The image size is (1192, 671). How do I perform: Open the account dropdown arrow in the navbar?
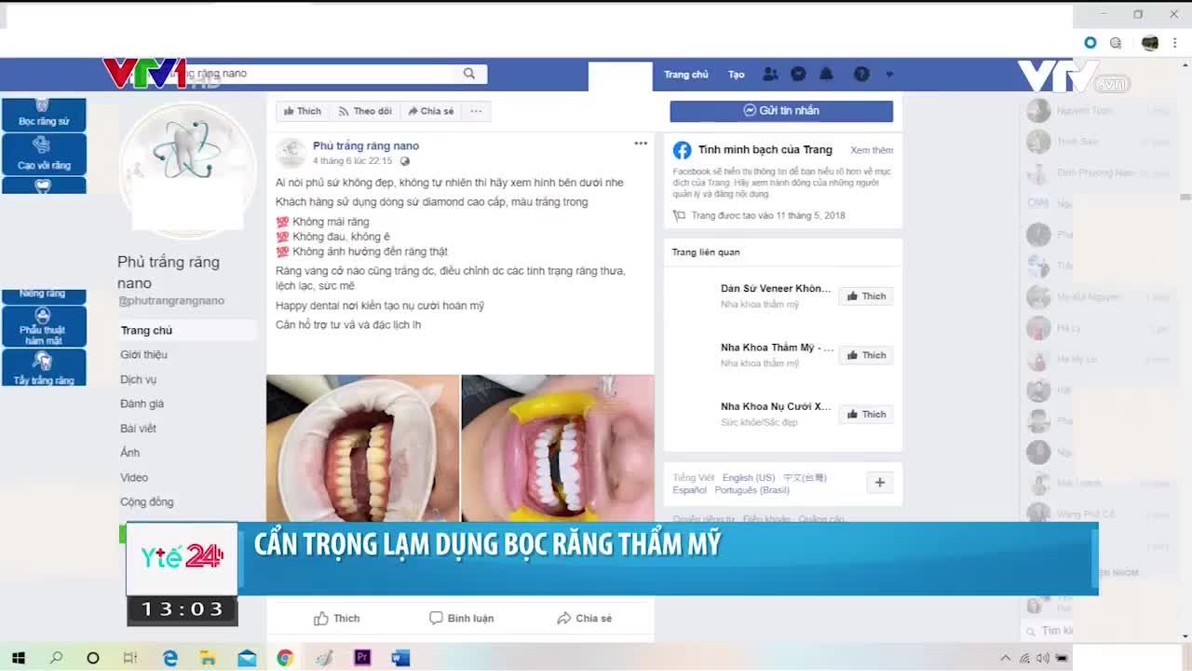click(889, 74)
